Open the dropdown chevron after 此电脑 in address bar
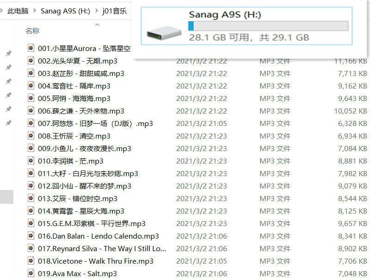This screenshot has width=370, height=278. (35, 11)
